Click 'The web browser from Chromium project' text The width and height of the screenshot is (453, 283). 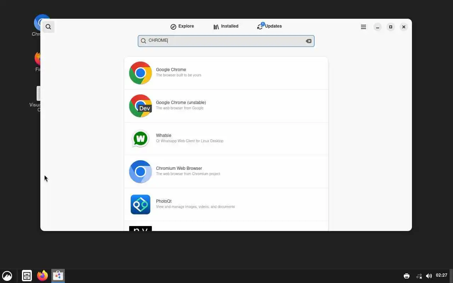point(188,174)
